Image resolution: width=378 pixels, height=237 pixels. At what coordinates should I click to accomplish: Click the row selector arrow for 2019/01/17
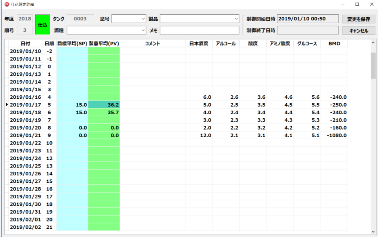[6, 105]
